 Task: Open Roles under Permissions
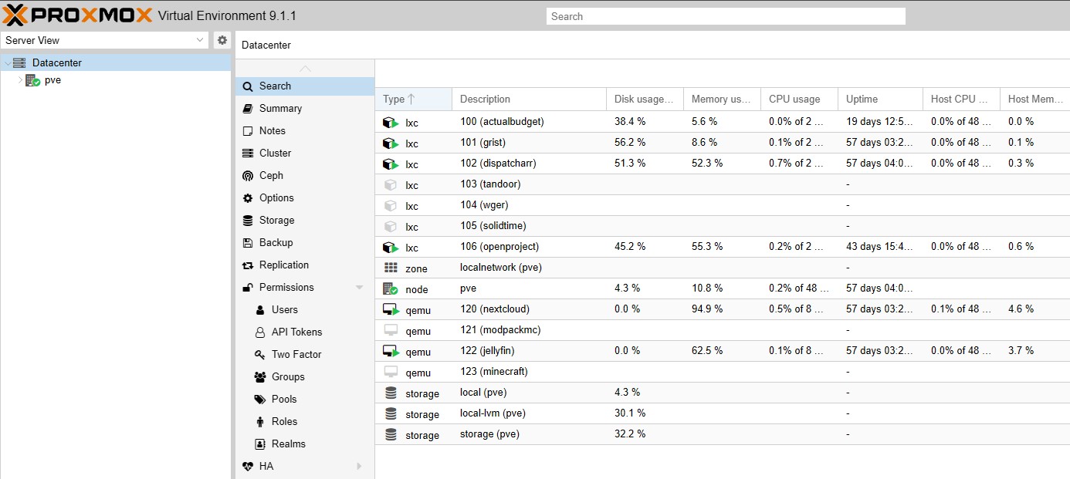click(305, 422)
